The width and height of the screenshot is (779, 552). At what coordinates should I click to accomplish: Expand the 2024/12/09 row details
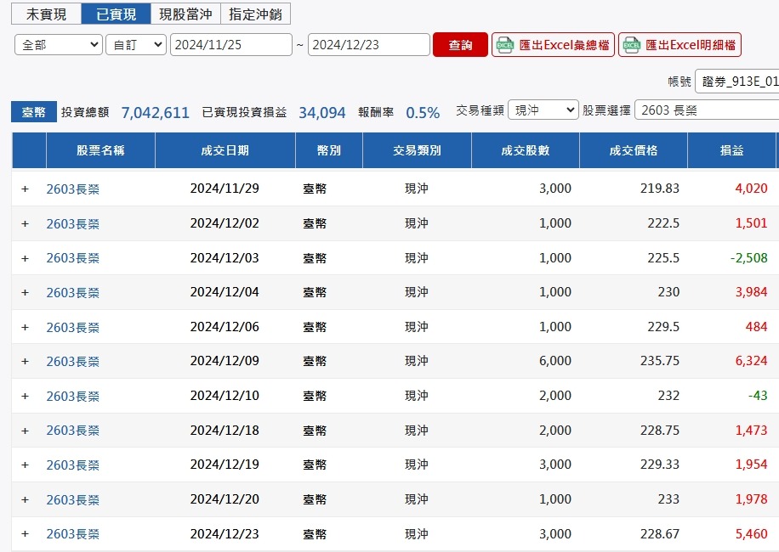point(25,361)
